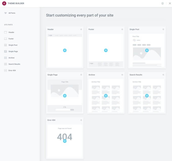
Task: Click the 'Start customizing every part' heading
Action: (x=80, y=15)
